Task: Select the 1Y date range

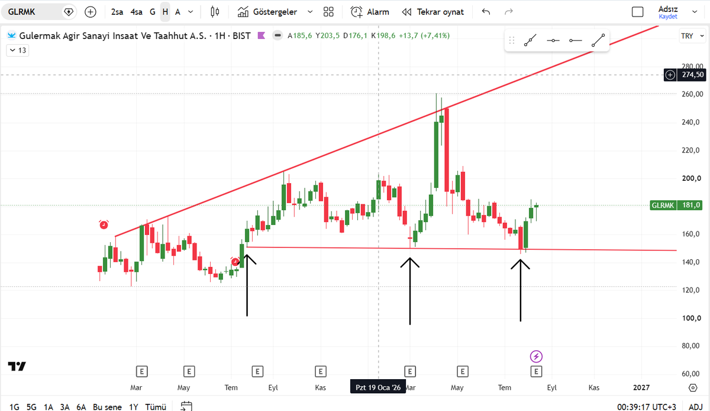Action: click(133, 407)
